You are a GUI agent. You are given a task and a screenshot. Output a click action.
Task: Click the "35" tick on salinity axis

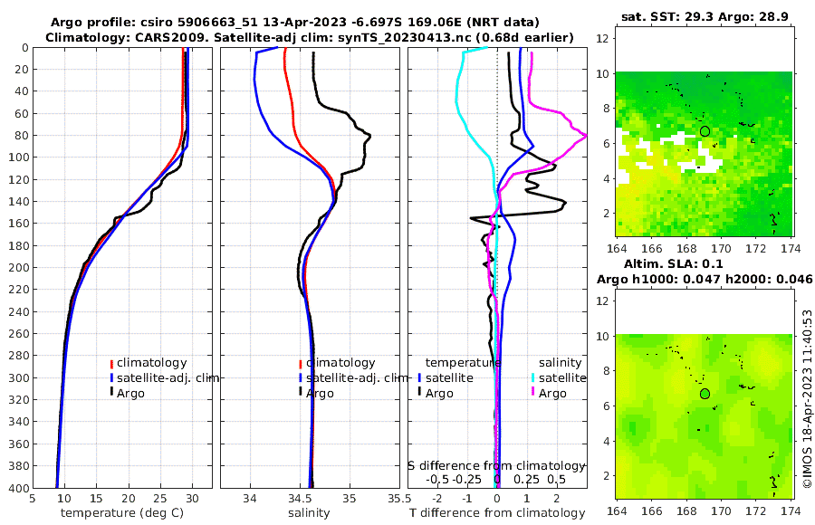[x=350, y=499]
